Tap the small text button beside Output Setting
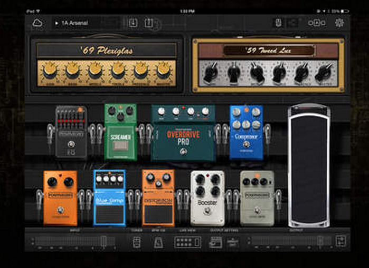369x268 pixels. click(232, 242)
